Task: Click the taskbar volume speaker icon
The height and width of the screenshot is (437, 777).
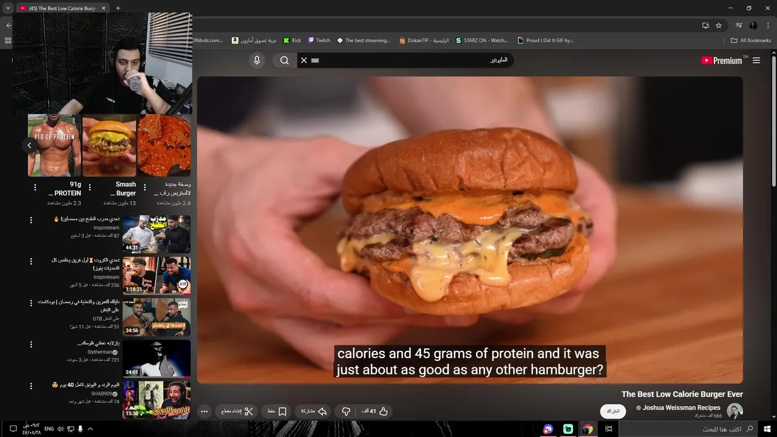Action: click(x=60, y=429)
